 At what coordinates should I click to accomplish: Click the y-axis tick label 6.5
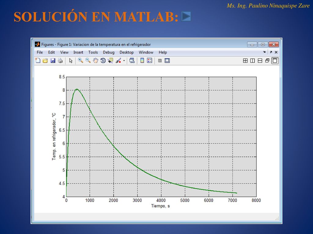(62, 130)
